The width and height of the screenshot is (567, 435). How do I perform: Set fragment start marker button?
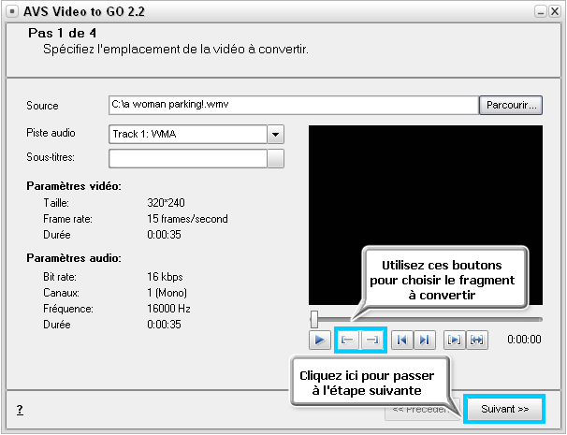[348, 340]
